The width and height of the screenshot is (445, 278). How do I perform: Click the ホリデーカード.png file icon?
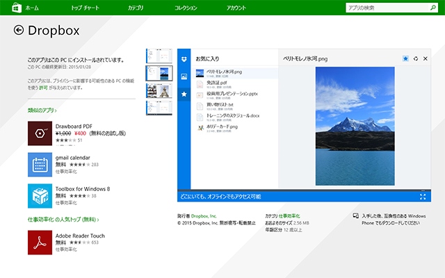pos(200,128)
